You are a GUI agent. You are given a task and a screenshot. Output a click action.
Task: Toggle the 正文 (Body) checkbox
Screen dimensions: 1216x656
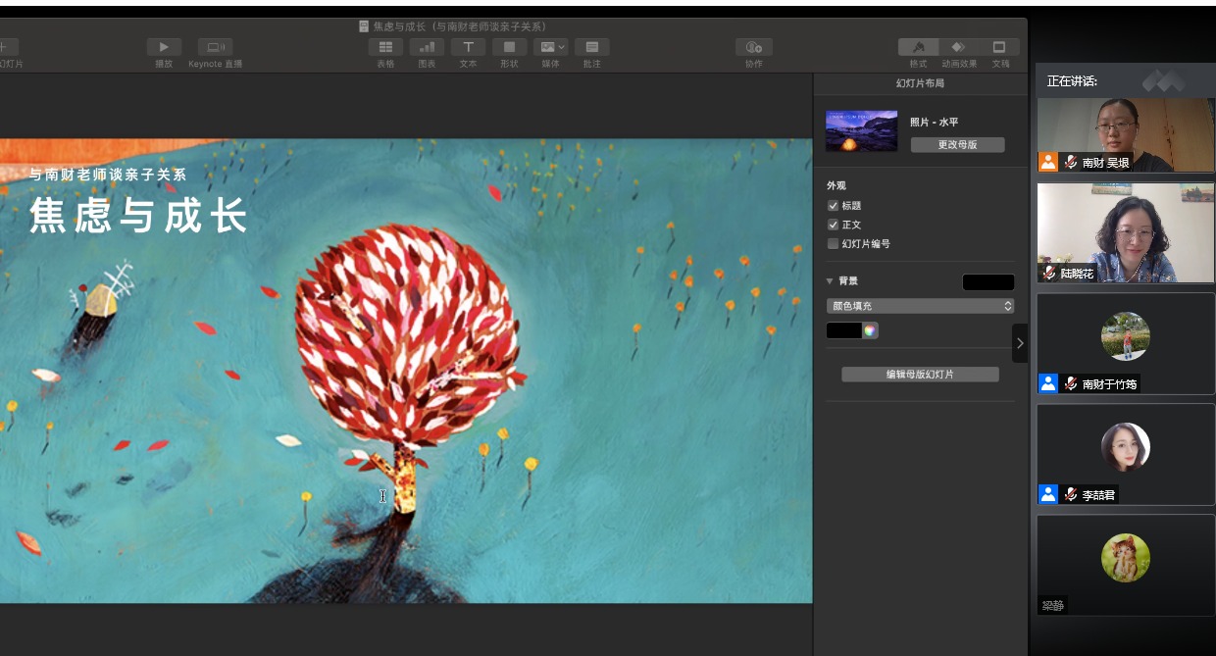[834, 225]
